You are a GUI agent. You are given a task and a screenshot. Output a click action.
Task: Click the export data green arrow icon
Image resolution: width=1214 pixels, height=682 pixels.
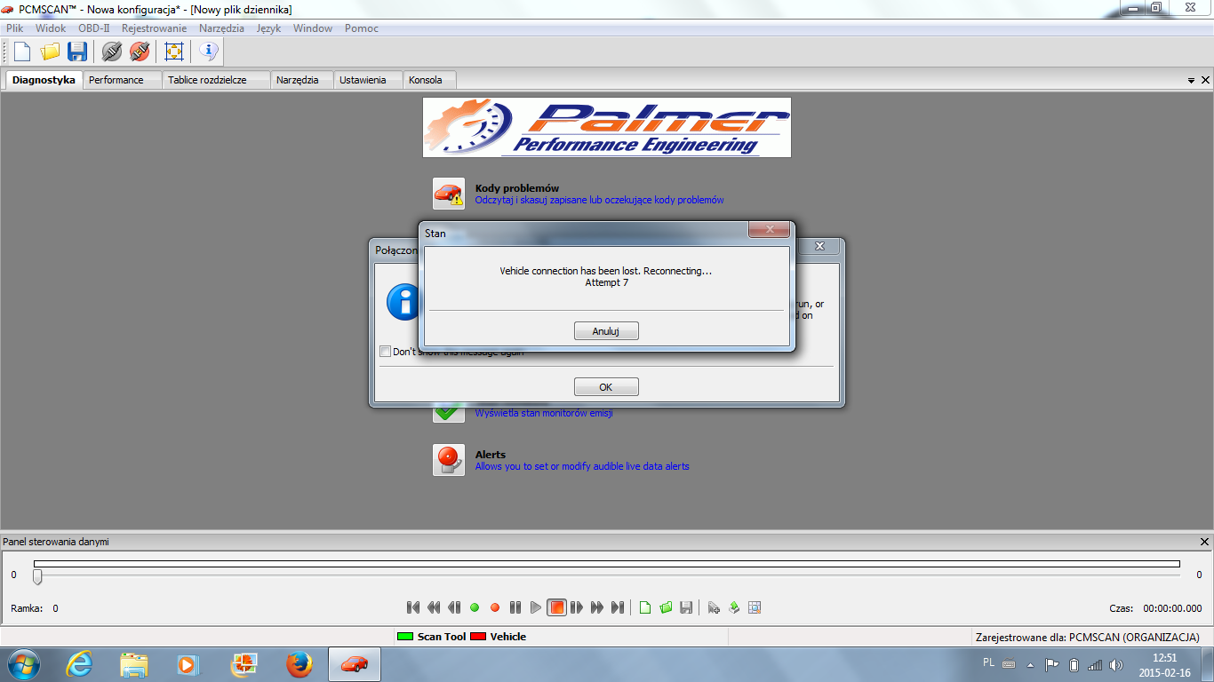(x=734, y=607)
